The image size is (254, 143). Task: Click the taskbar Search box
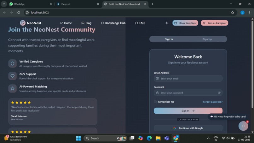click(105, 138)
